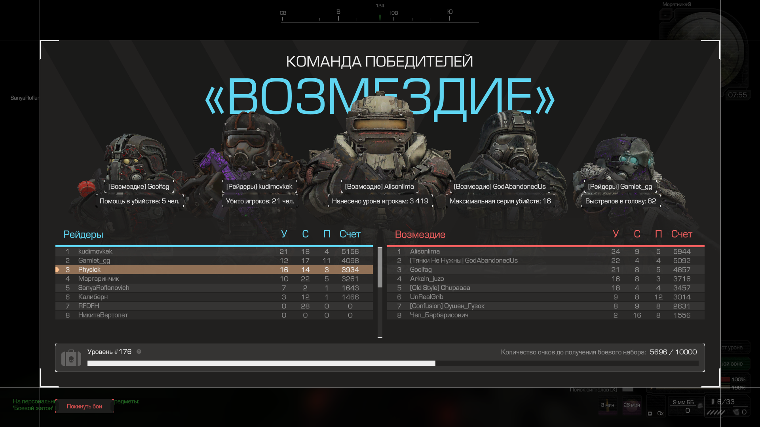Click the Рейдеры team header

83,234
